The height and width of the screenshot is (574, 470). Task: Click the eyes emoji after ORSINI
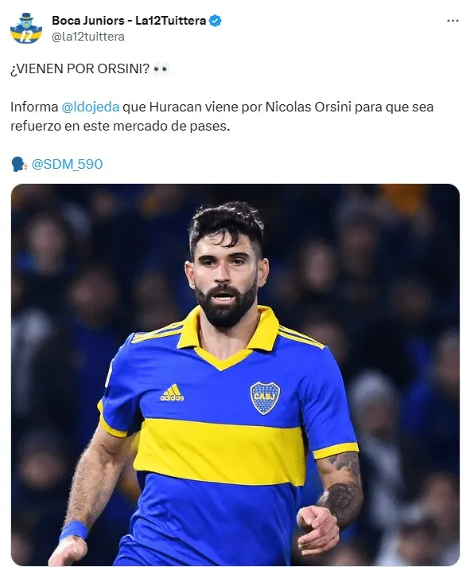point(161,68)
